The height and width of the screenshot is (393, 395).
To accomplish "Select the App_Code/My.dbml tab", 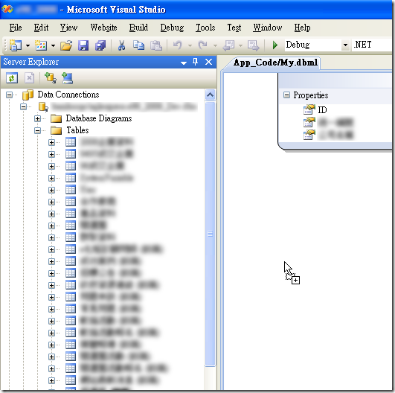I will (275, 63).
